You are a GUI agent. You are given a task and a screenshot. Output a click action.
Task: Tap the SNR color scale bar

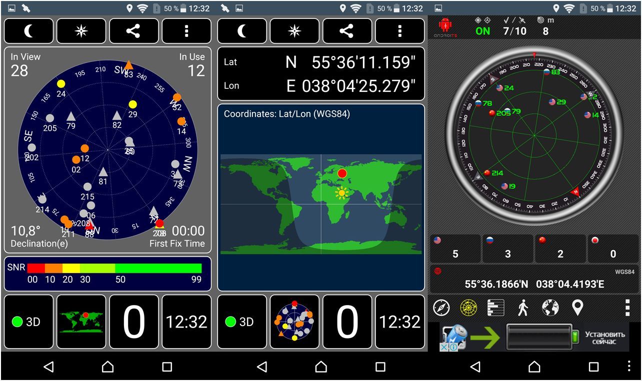[114, 269]
